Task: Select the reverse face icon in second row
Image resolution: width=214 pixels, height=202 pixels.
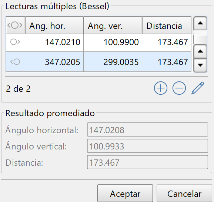Action: point(15,62)
